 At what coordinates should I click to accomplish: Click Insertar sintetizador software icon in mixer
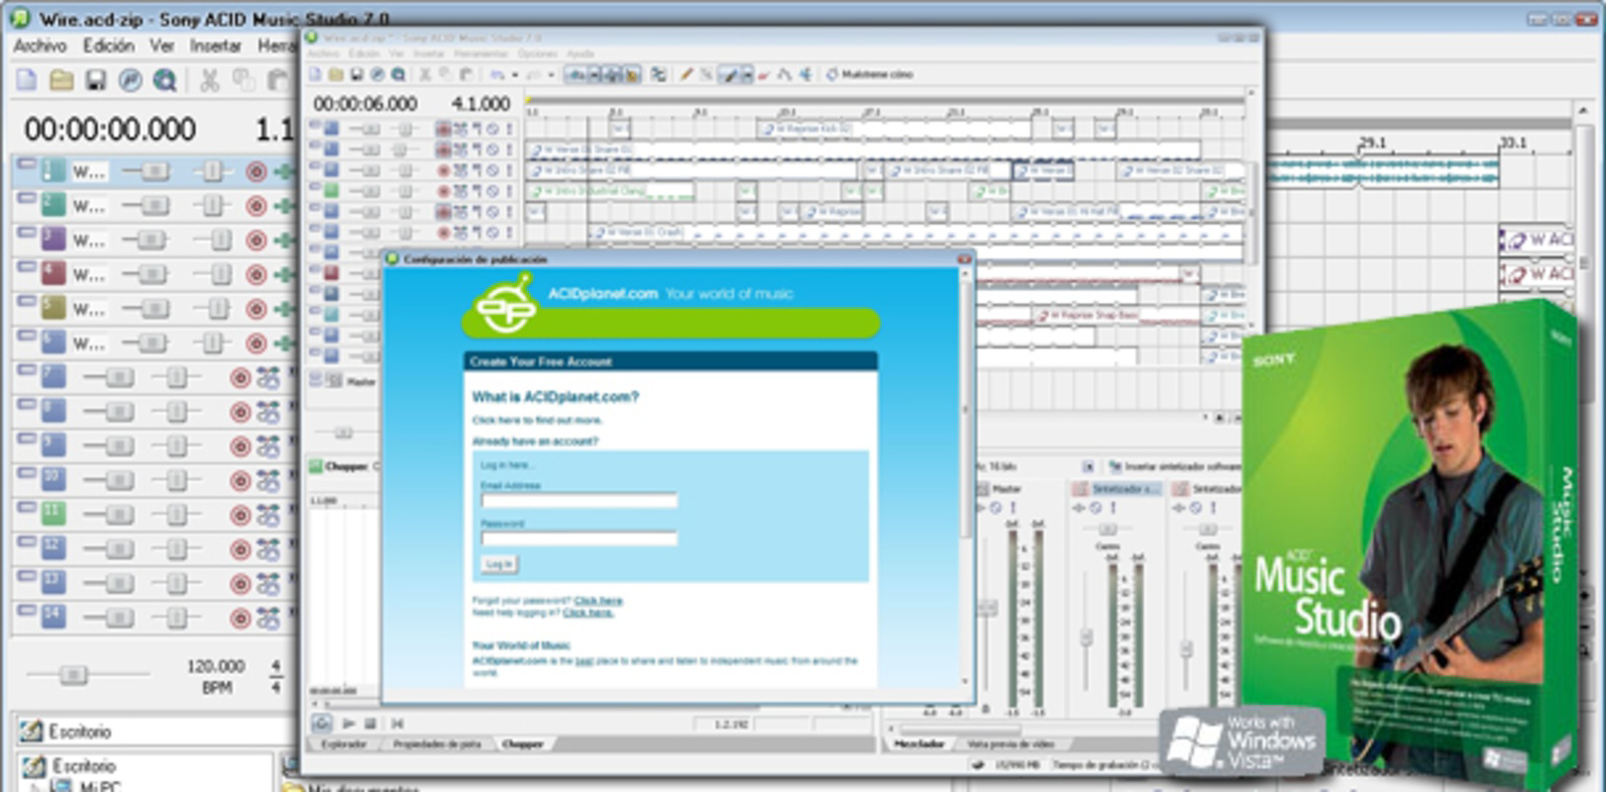1116,465
